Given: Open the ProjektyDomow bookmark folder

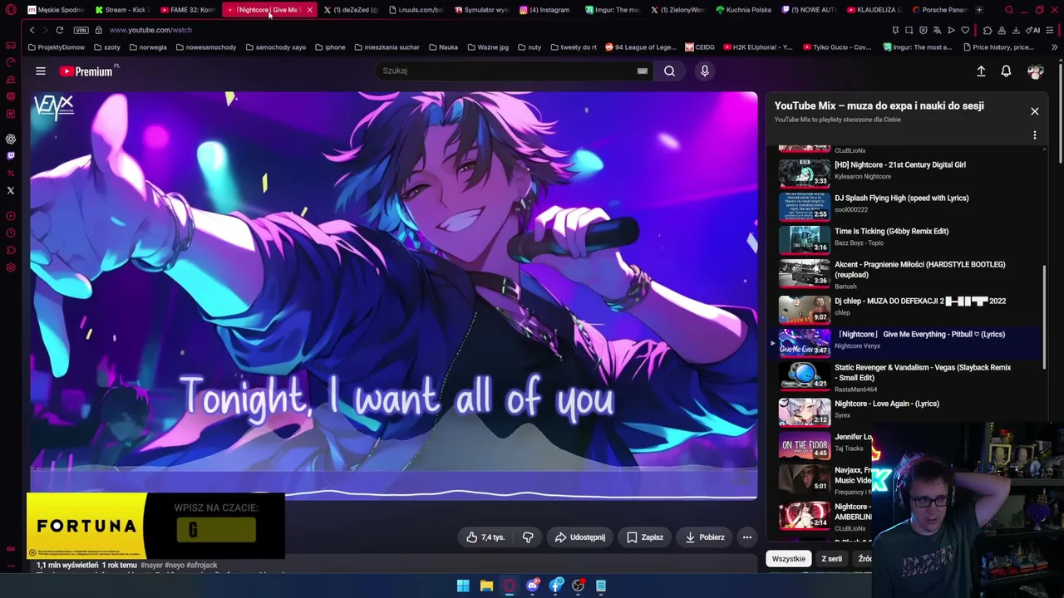Looking at the screenshot, I should [57, 47].
